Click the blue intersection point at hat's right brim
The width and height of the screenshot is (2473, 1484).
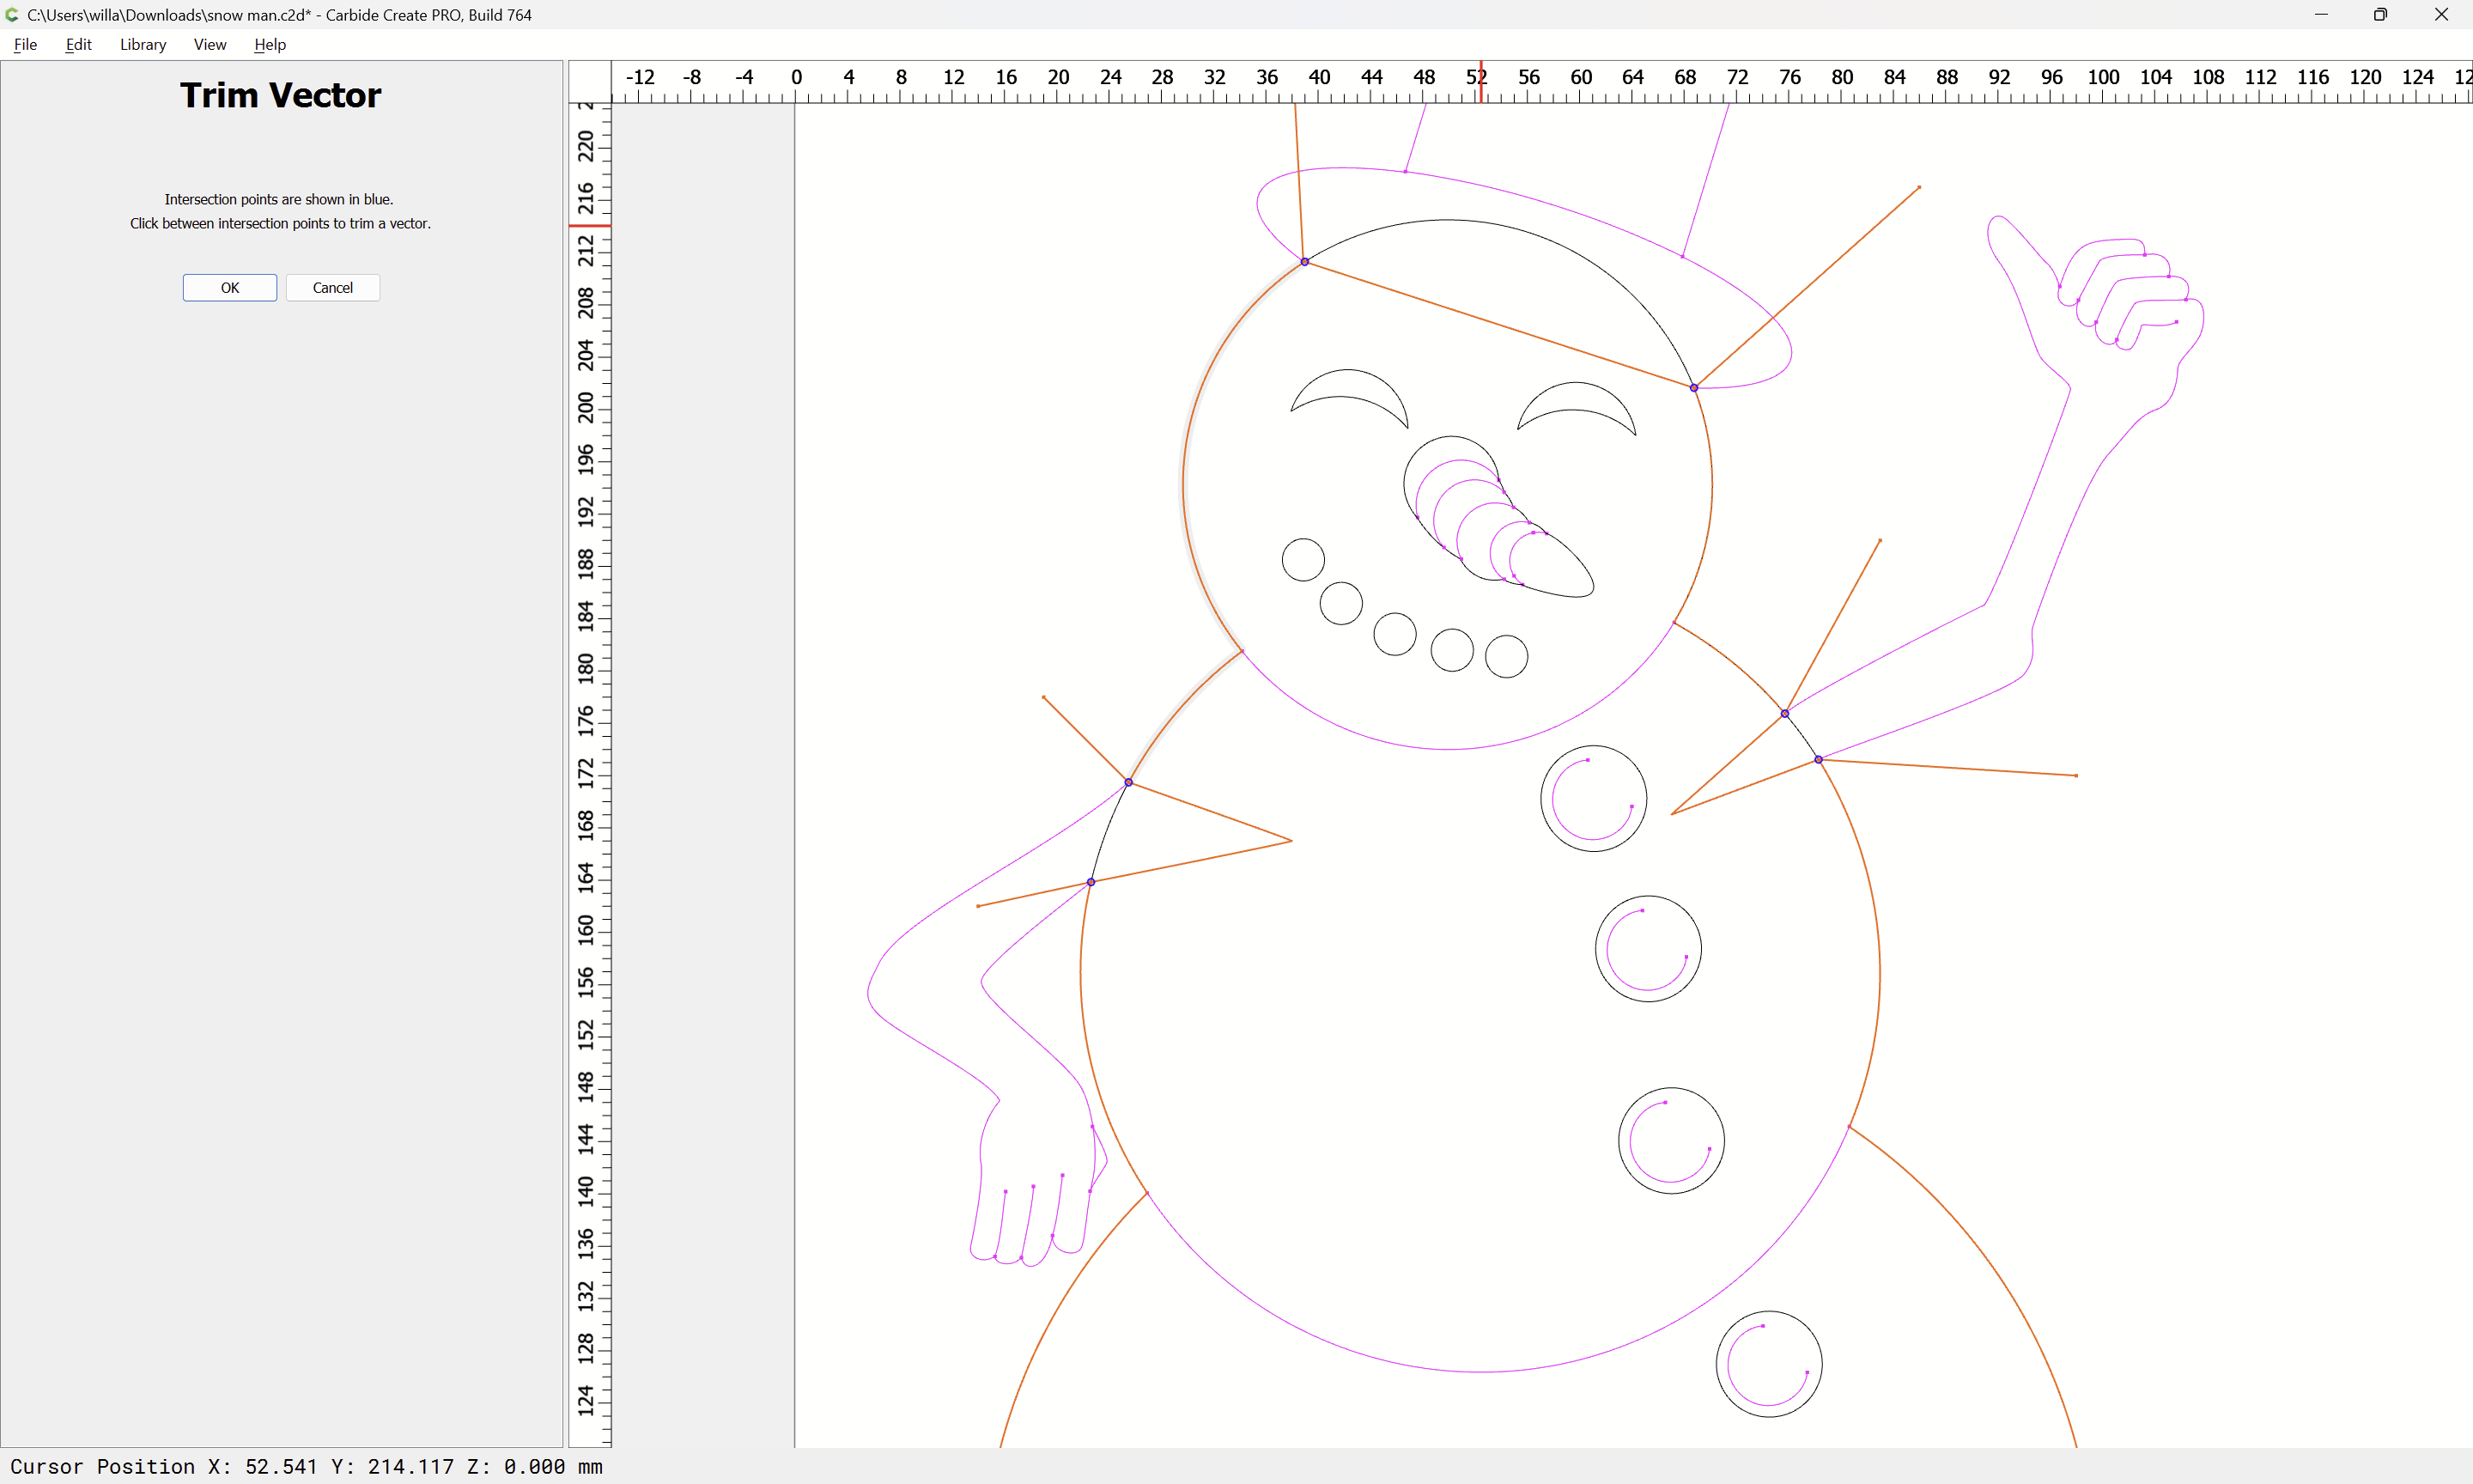point(1693,388)
